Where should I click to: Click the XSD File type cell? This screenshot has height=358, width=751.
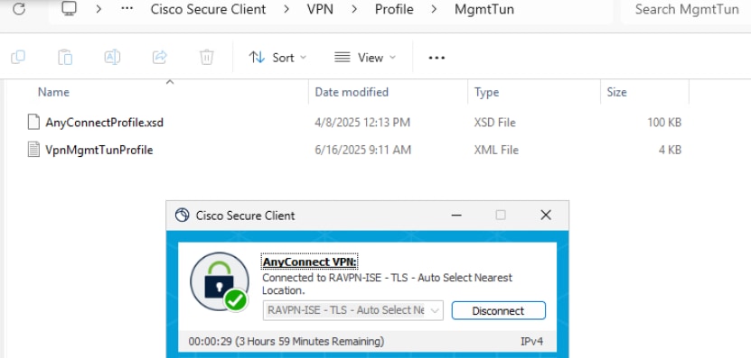[494, 123]
